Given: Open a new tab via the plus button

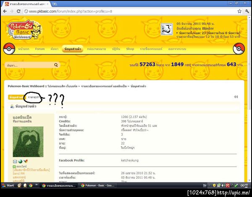Looking at the screenshot, I should tap(55, 4).
